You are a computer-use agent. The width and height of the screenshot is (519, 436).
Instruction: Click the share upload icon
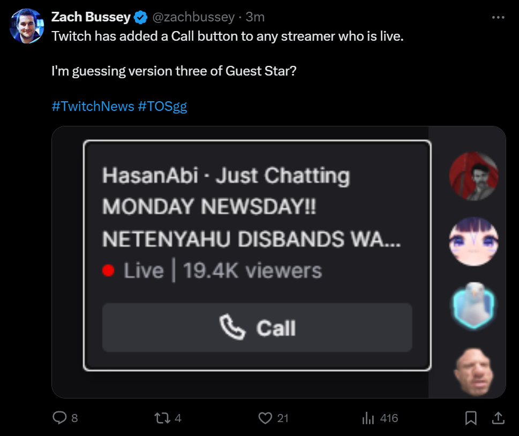tap(498, 418)
